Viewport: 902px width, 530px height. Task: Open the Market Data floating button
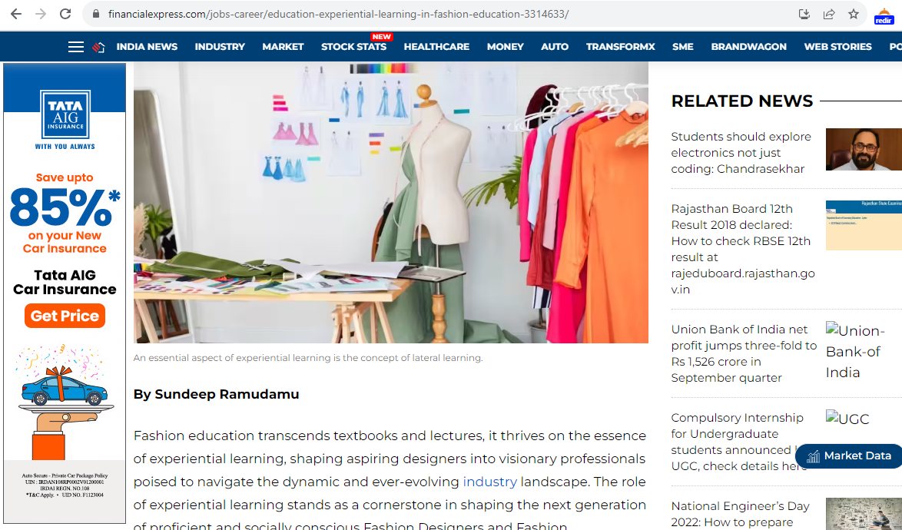pyautogui.click(x=848, y=455)
